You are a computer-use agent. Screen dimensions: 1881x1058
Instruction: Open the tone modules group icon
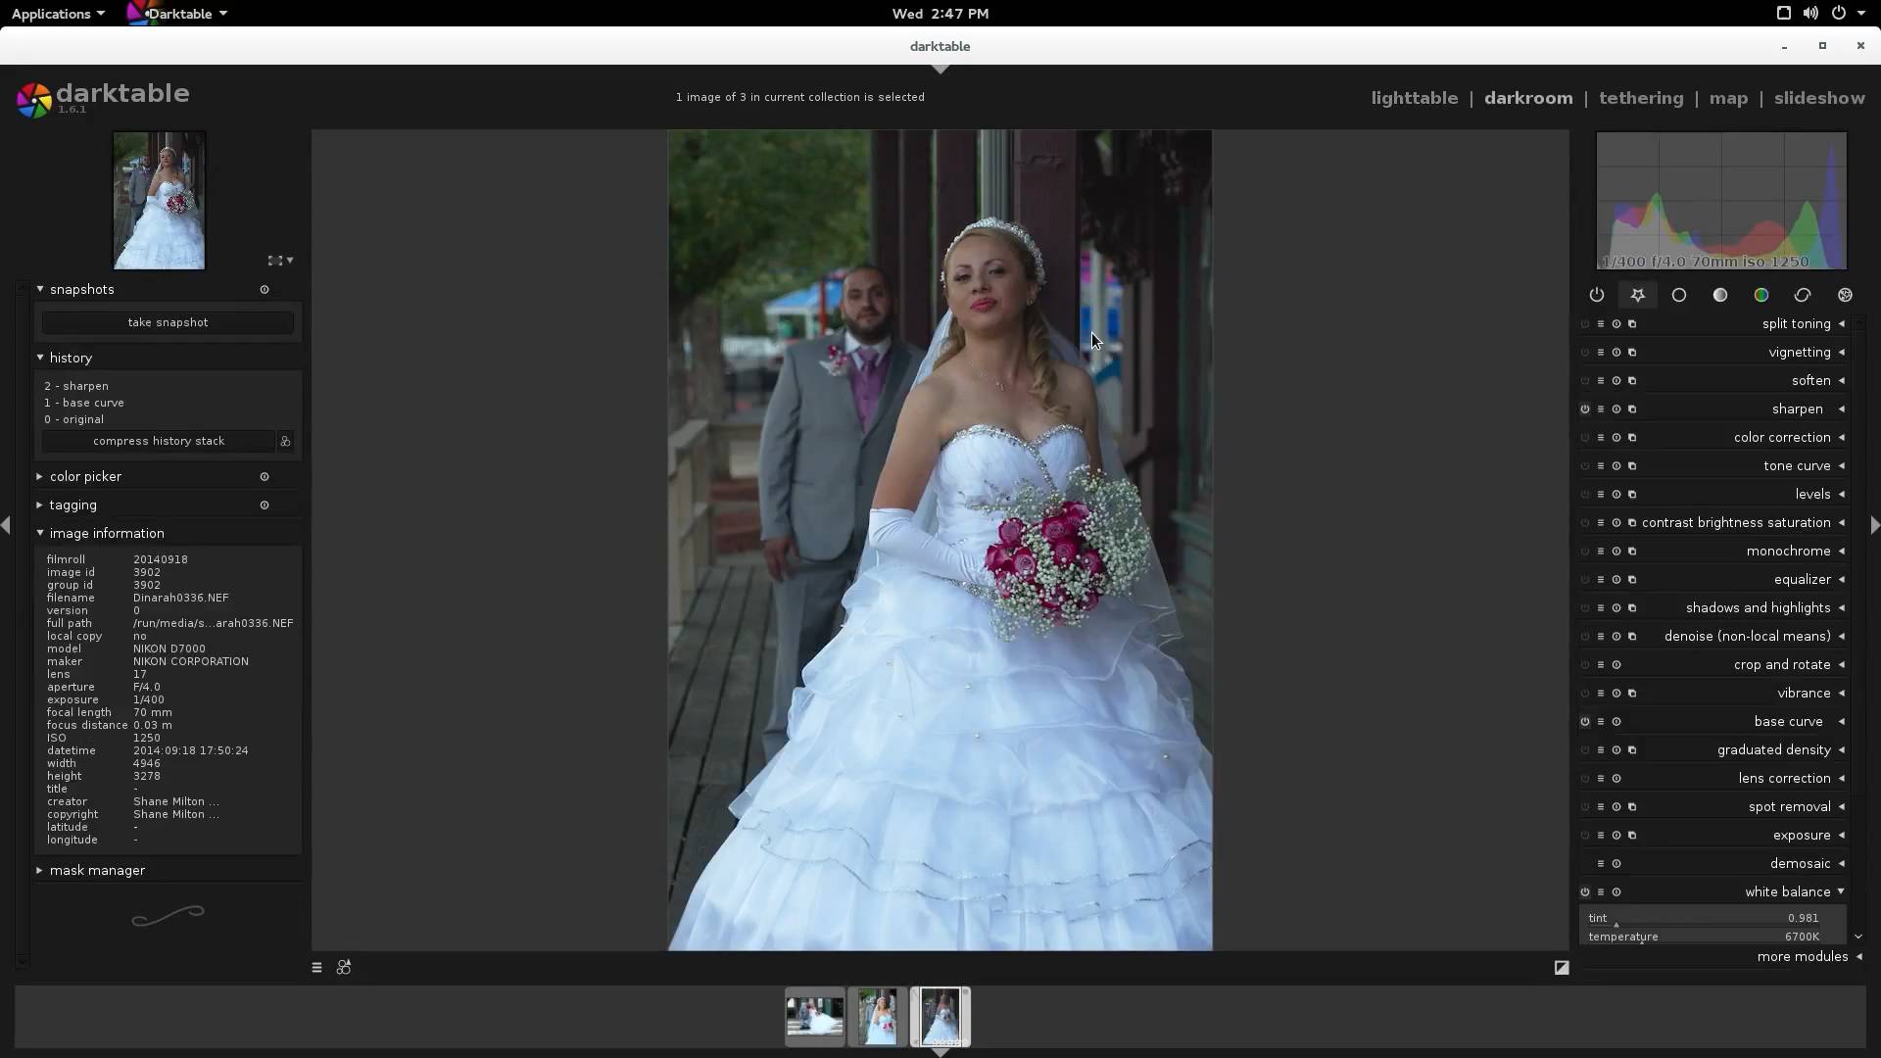tap(1720, 295)
